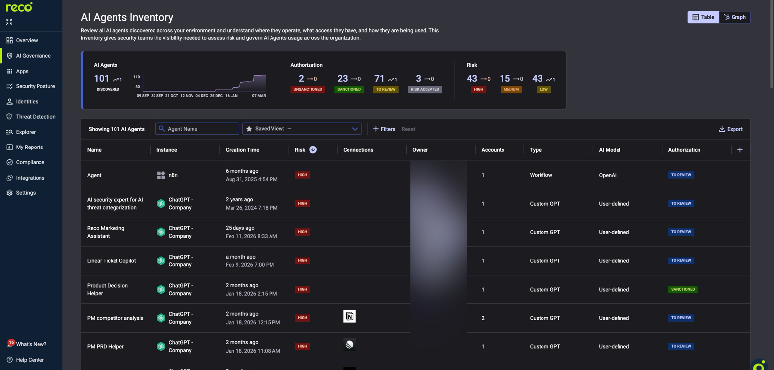
Task: Click the Integrations icon
Action: (x=9, y=178)
